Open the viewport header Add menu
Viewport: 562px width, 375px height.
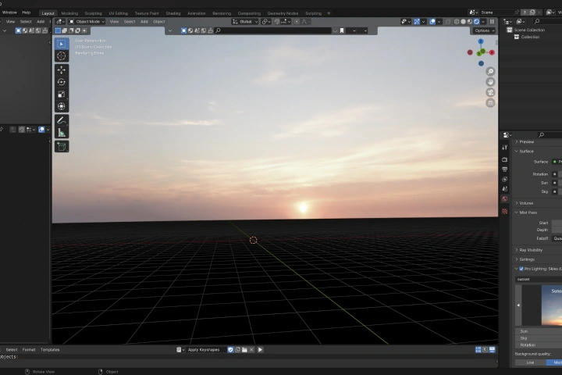144,22
